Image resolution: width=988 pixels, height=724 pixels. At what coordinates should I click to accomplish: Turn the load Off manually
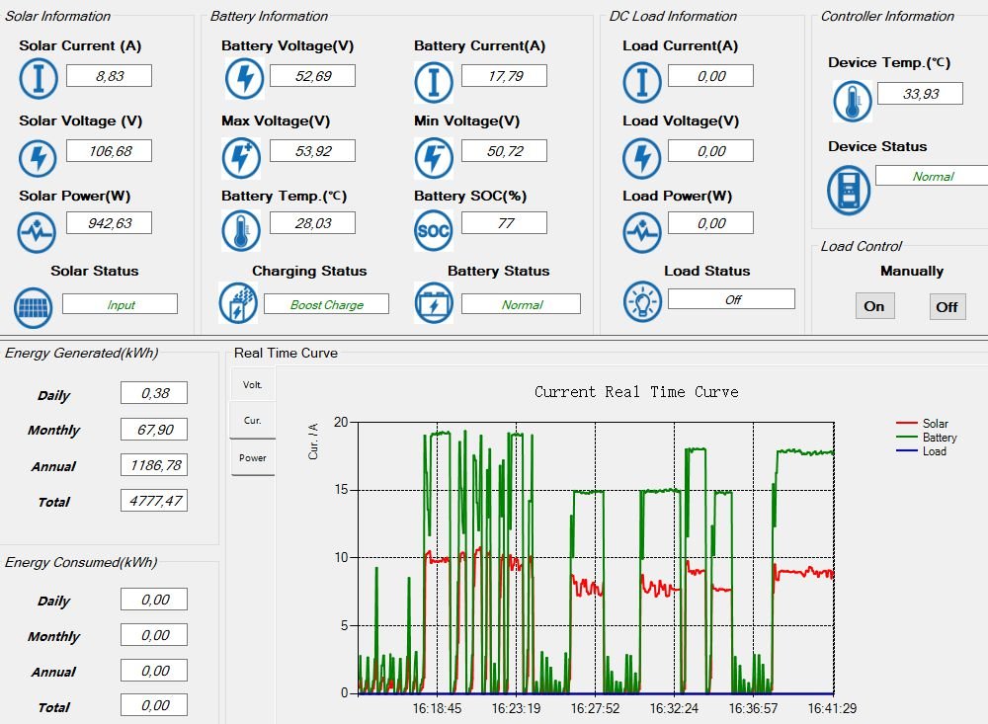[x=947, y=307]
